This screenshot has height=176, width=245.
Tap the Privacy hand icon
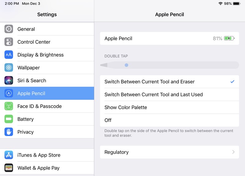9,132
